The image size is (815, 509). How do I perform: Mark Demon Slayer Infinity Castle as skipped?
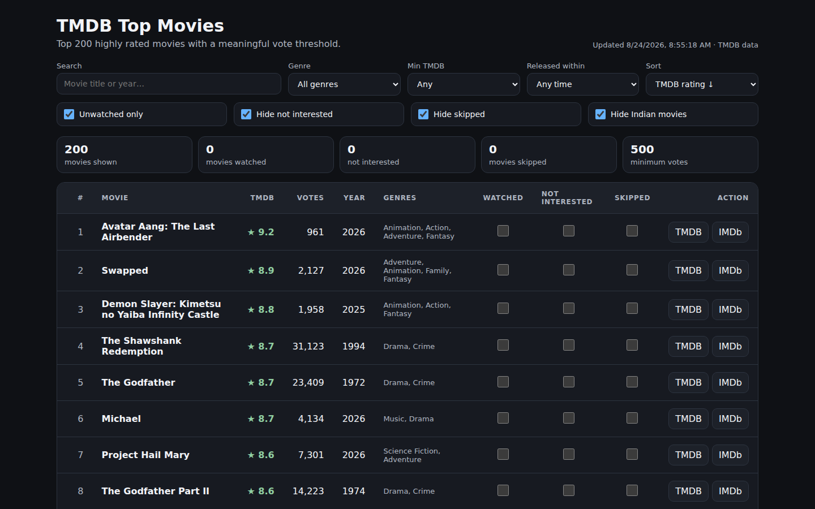[632, 308]
